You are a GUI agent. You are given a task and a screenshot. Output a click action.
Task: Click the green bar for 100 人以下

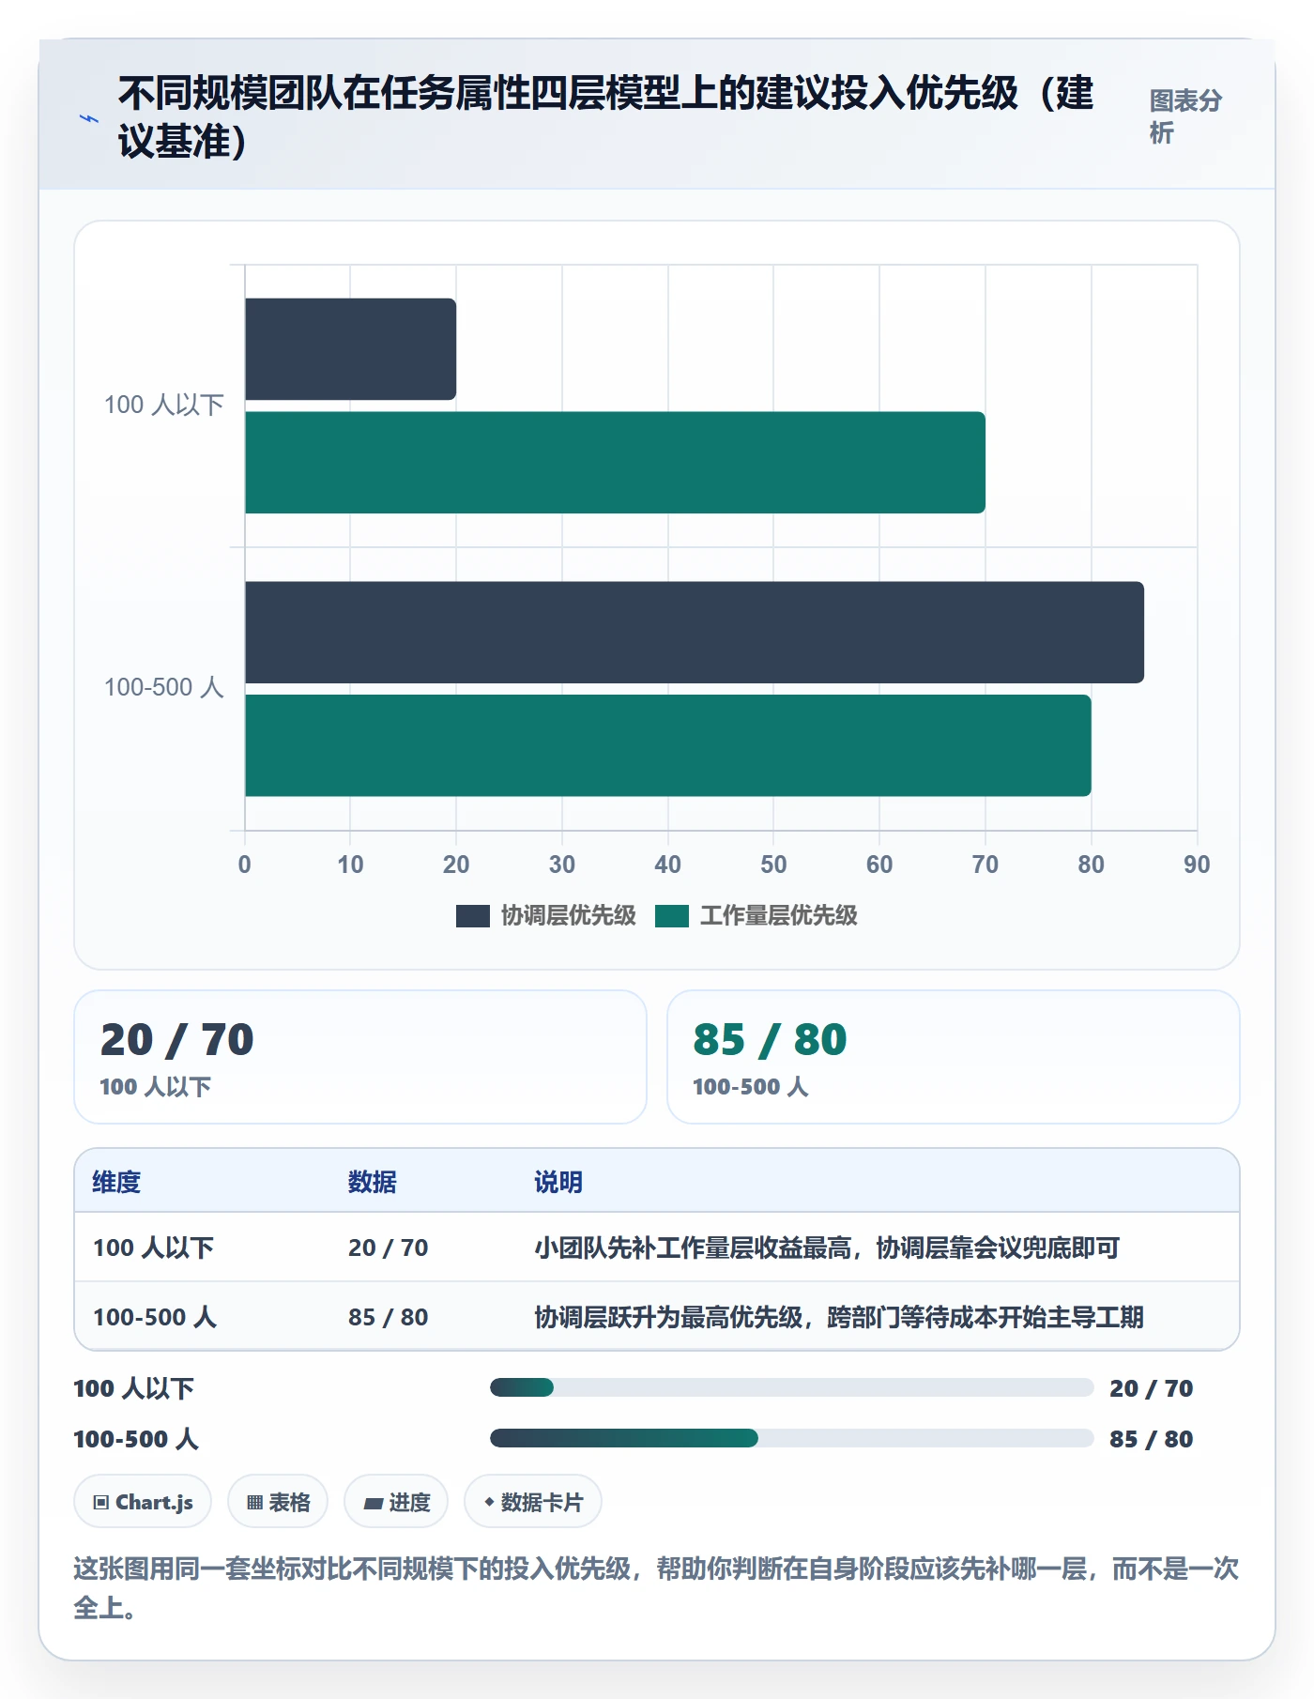(615, 463)
